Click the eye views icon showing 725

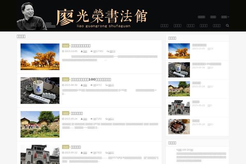coord(91,119)
